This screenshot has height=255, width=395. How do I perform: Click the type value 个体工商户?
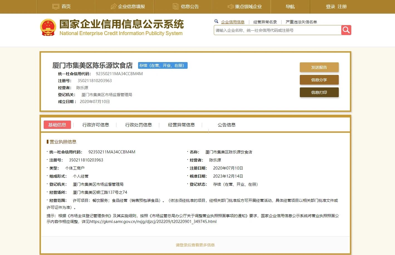click(75, 168)
